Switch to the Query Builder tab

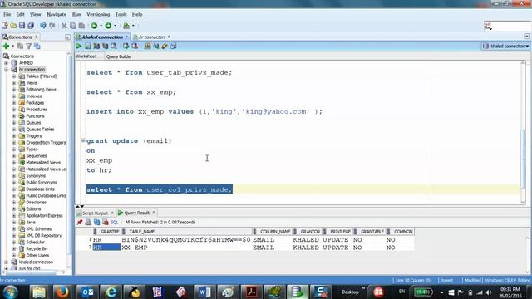119,56
